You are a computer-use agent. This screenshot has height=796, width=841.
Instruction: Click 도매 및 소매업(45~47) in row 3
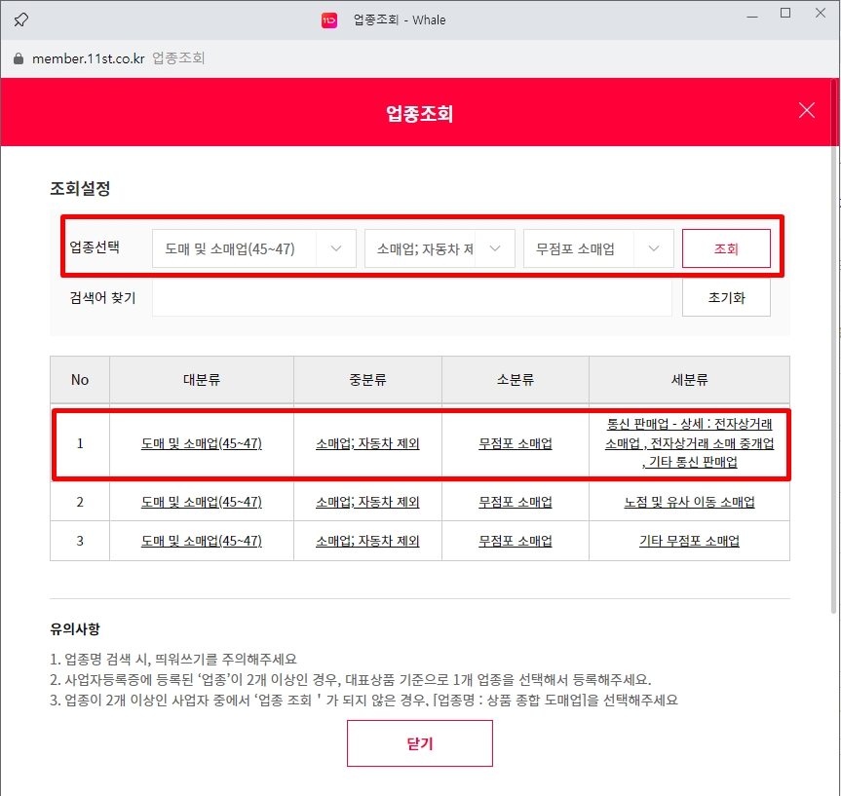click(202, 541)
